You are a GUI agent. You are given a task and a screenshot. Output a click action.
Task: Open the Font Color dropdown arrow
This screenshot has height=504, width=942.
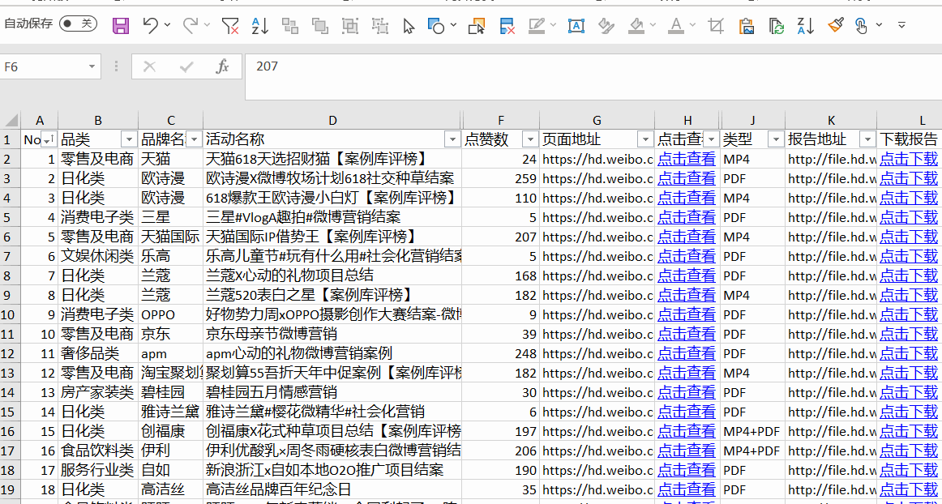(x=692, y=25)
